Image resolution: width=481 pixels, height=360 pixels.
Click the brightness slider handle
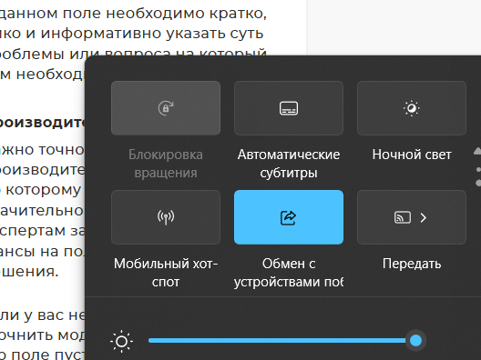pyautogui.click(x=415, y=340)
